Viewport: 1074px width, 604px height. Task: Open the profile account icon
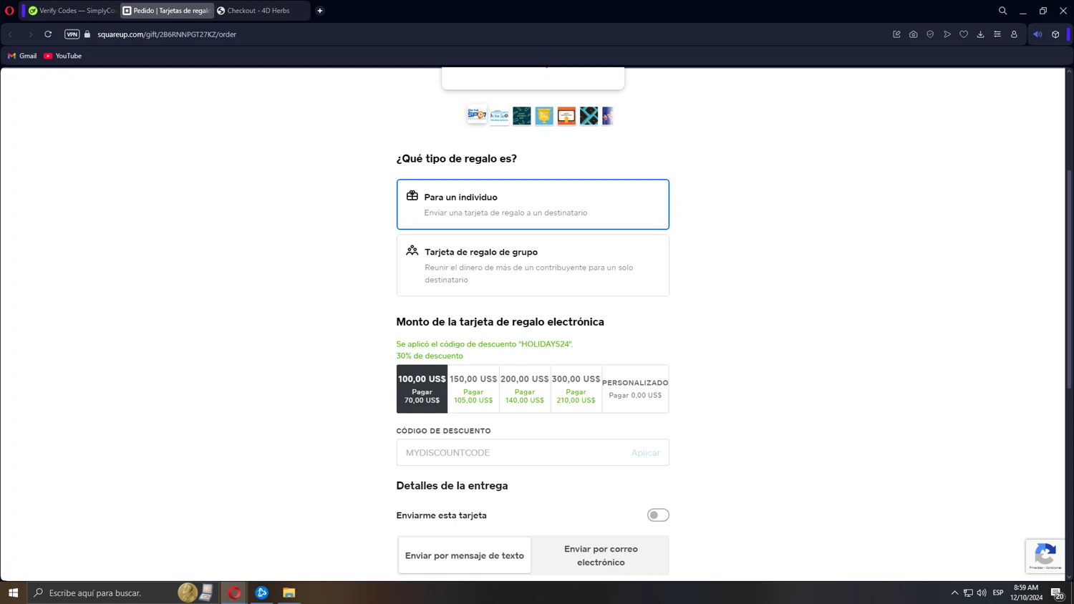tap(1014, 34)
